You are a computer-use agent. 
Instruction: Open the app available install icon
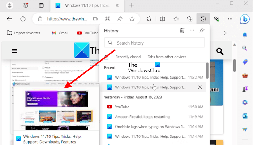coord(95,19)
